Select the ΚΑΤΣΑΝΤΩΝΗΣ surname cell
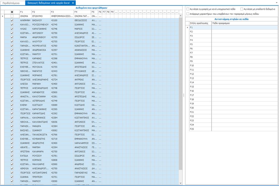The height and width of the screenshot is (186, 279). tap(41, 173)
